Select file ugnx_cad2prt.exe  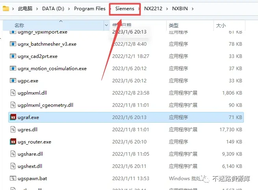[37, 56]
